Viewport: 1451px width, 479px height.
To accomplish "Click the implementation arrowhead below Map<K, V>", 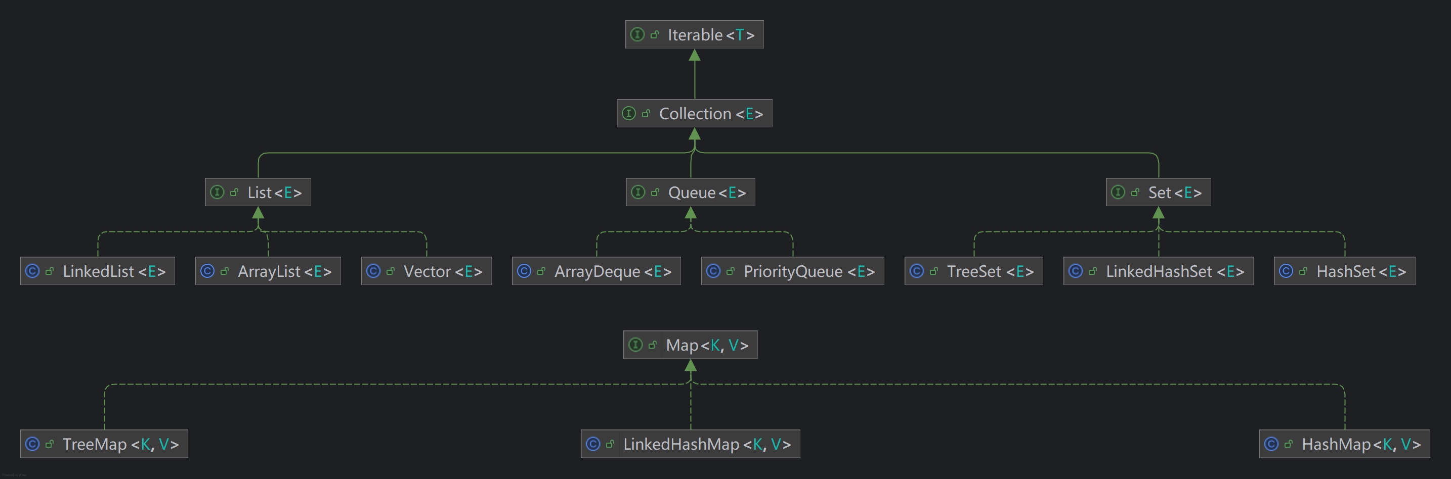I will pyautogui.click(x=691, y=366).
